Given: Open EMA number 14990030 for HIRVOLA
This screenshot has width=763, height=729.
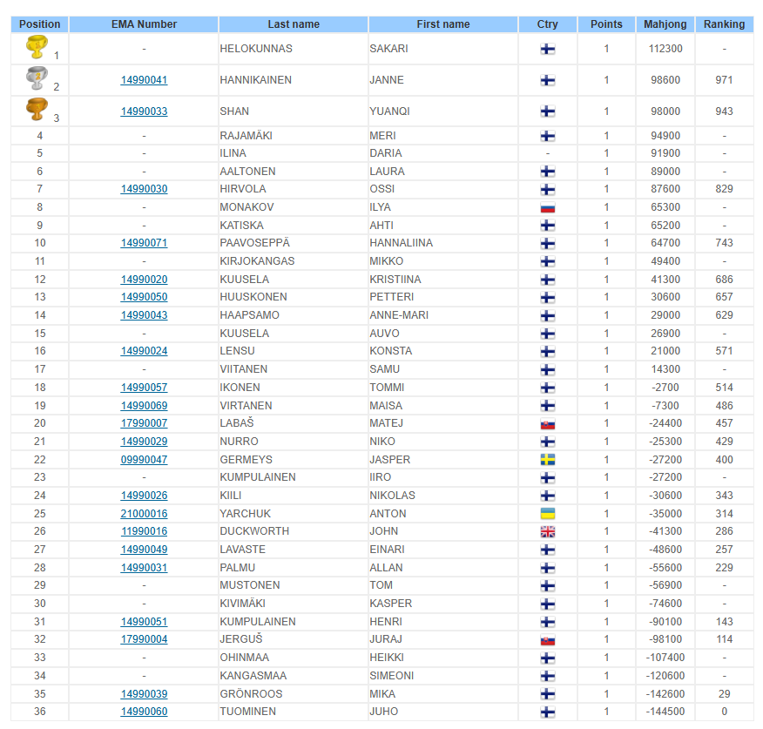Looking at the screenshot, I should point(144,189).
